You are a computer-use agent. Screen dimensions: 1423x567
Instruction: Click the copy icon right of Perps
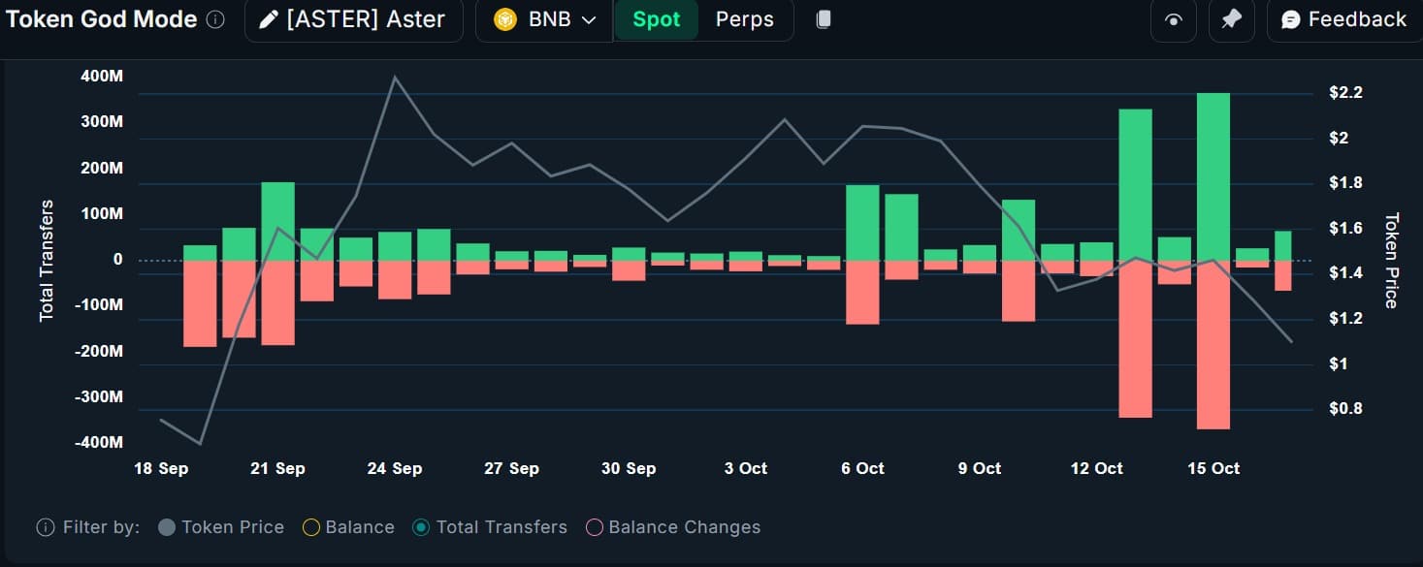823,18
